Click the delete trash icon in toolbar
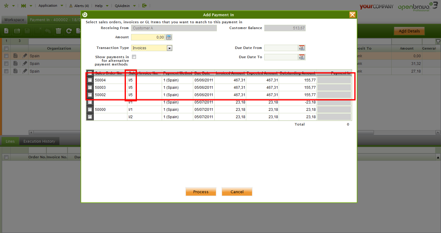The width and height of the screenshot is (441, 233). 58,31
